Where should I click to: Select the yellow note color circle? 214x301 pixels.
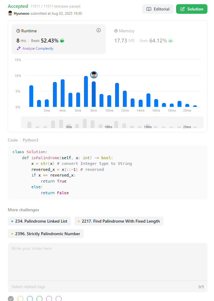coord(20,298)
